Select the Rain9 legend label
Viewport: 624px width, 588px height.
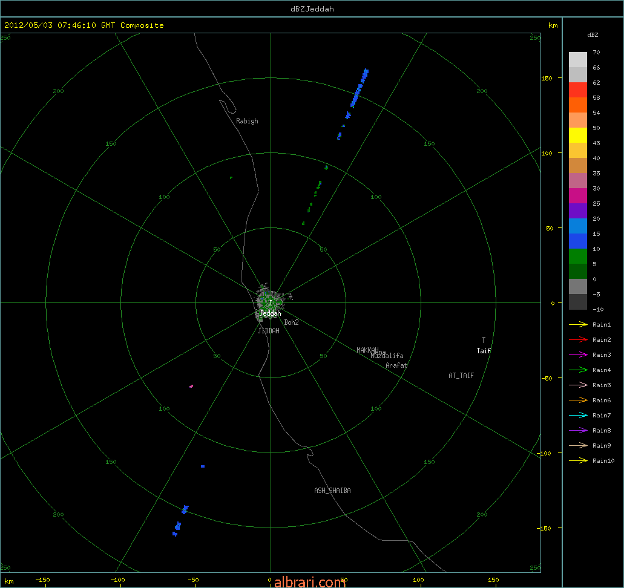(602, 446)
